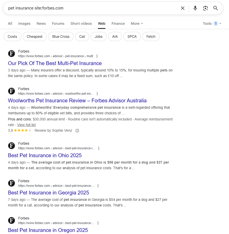Start voice search with microphone icon
This screenshot has height=234, width=229.
(x=195, y=8)
